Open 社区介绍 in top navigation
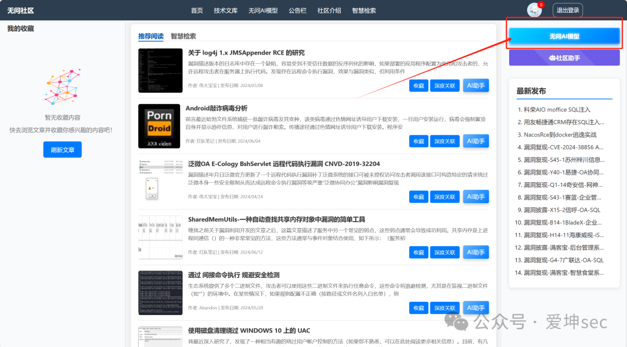The image size is (627, 347). (x=329, y=10)
